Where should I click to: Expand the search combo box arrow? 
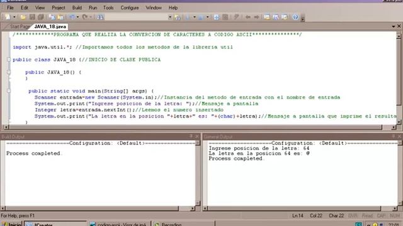tap(170, 17)
